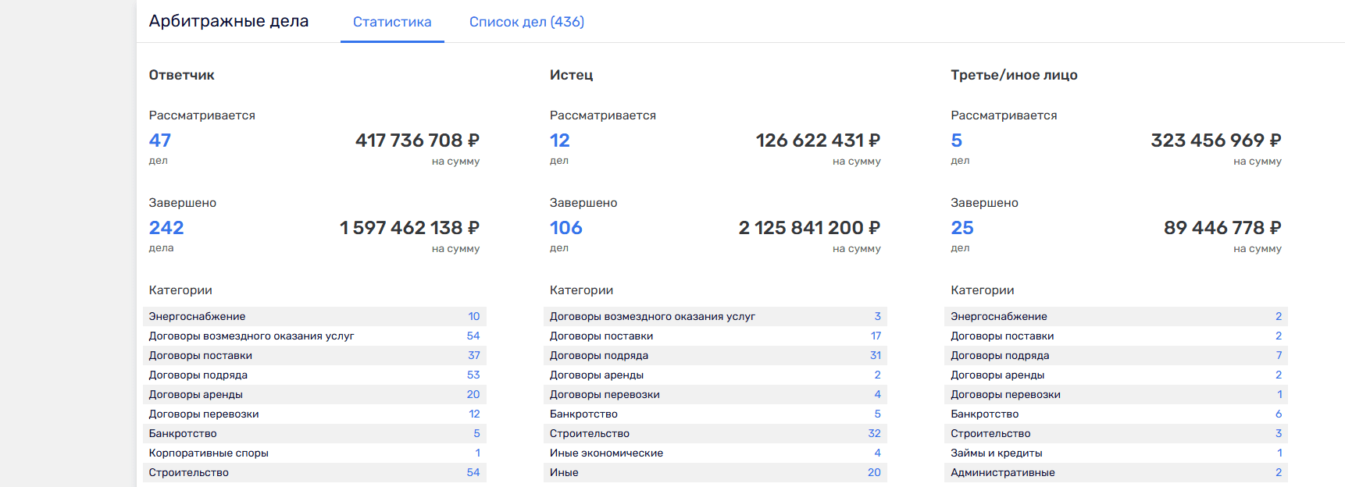1345x487 pixels.
Task: Open Строительство count 32 under Истец
Action: [874, 433]
